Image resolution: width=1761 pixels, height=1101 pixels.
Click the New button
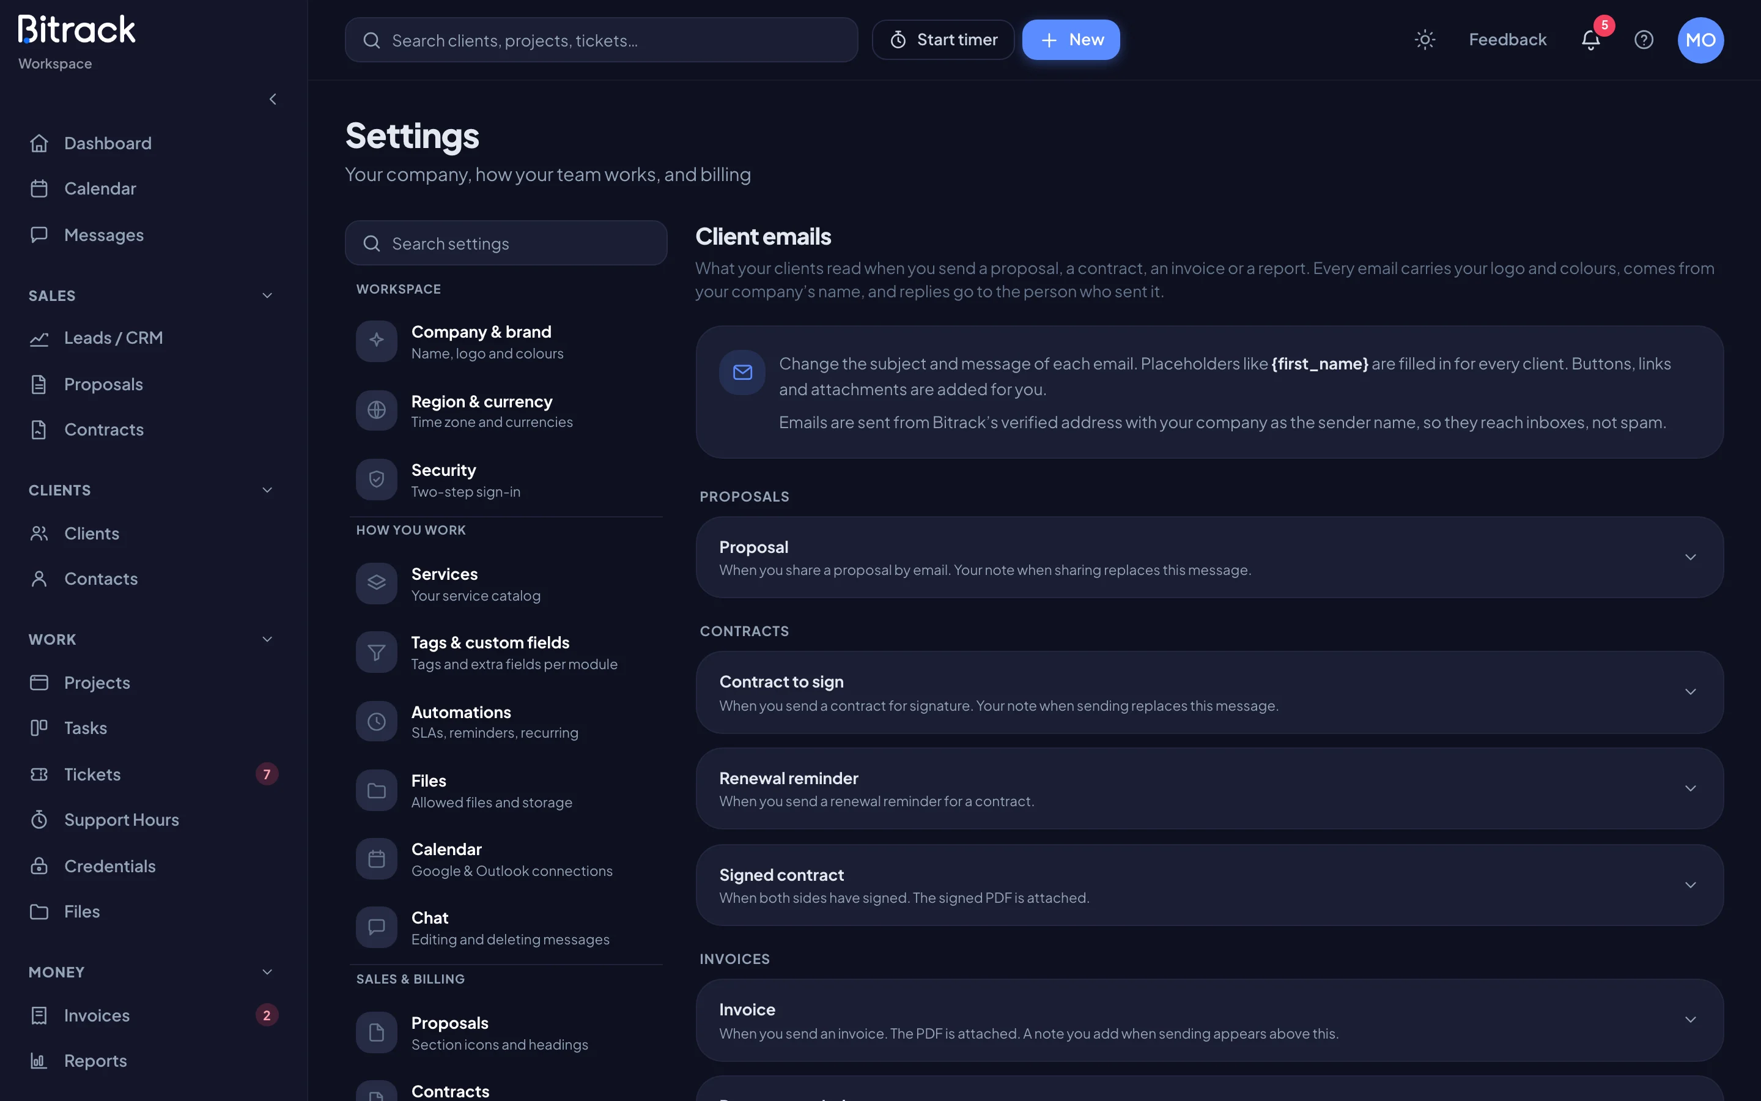[1071, 39]
